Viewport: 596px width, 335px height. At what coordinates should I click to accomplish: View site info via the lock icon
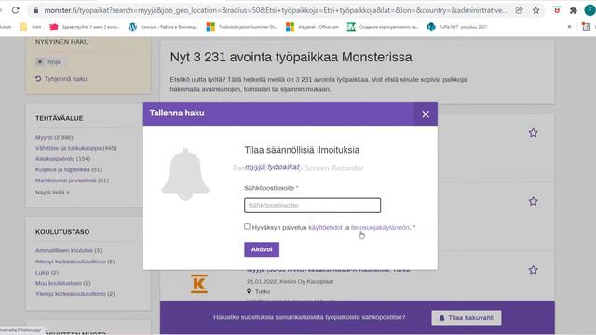point(36,10)
